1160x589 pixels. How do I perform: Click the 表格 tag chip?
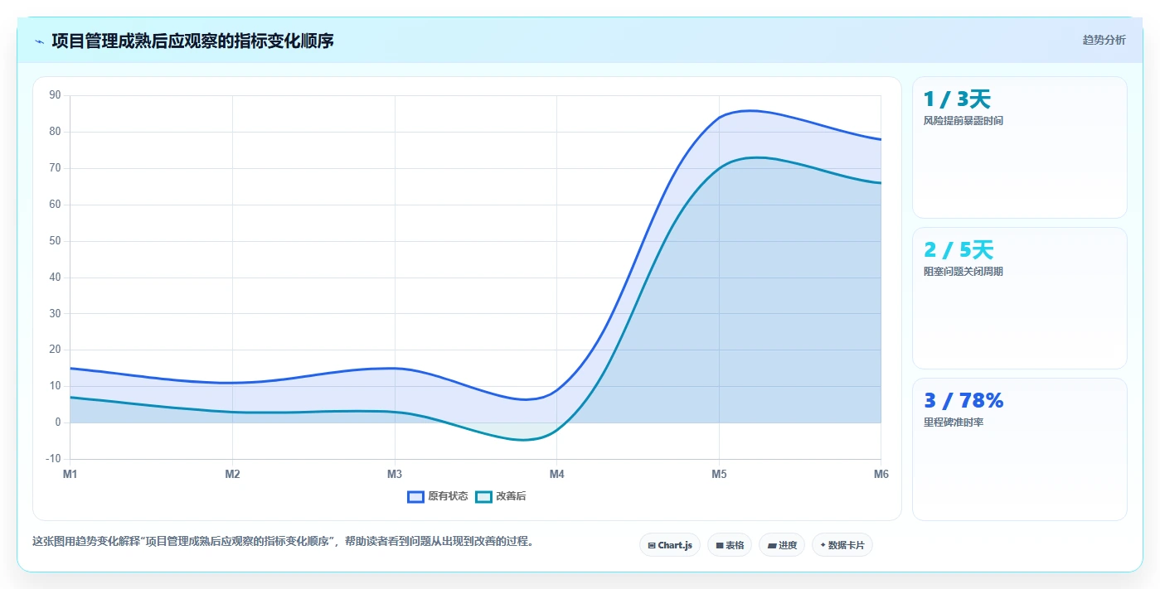point(730,545)
